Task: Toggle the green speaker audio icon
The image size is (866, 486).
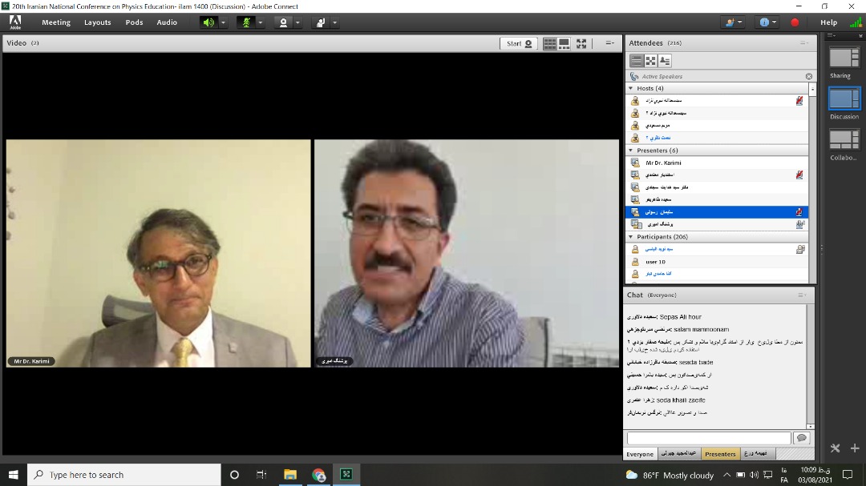Action: click(208, 22)
